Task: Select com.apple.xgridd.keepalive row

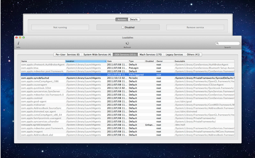Action: tap(127, 125)
